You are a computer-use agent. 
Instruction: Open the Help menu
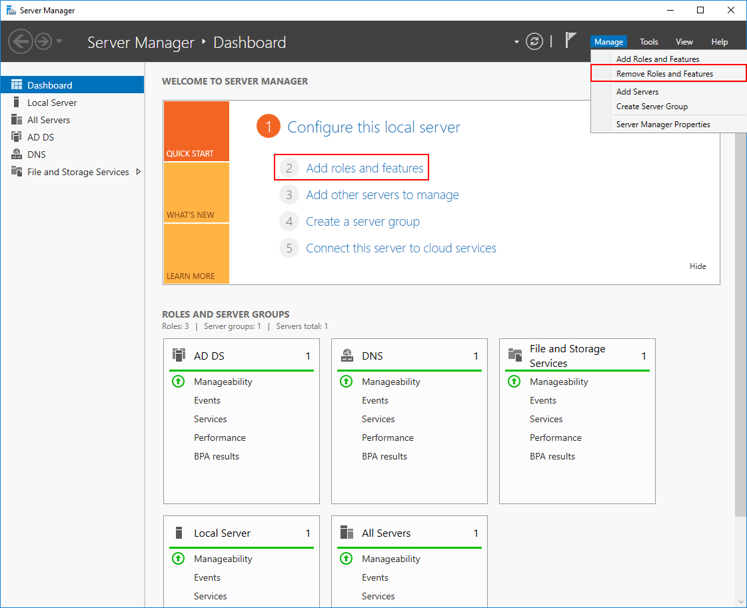pyautogui.click(x=720, y=42)
